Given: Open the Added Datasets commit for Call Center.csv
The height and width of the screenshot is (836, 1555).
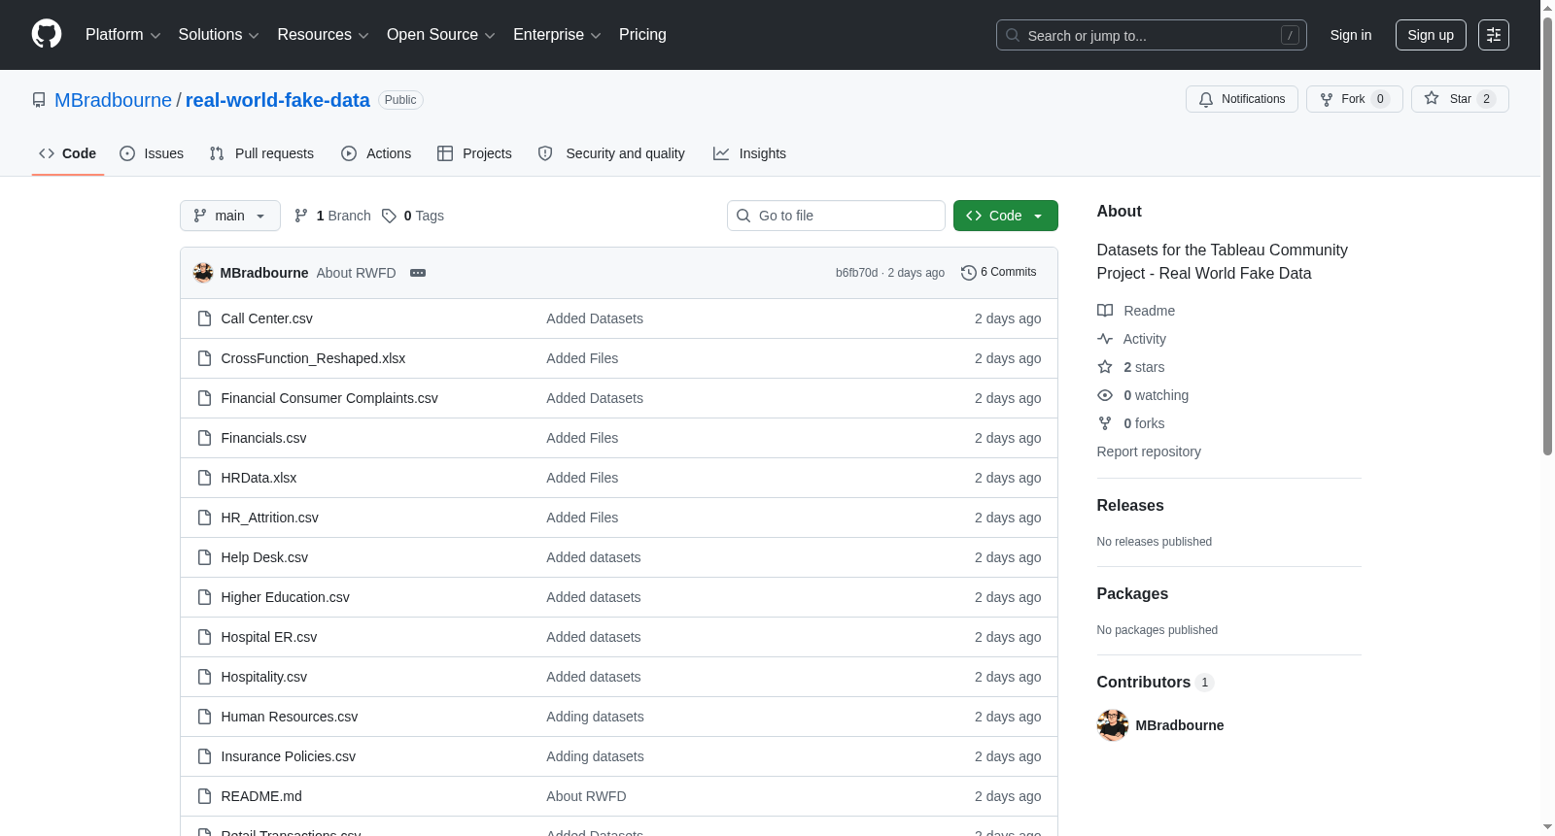Looking at the screenshot, I should coord(595,318).
